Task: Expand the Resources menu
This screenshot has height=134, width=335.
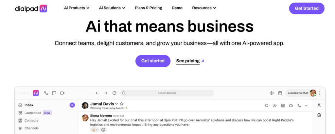Action: click(204, 8)
